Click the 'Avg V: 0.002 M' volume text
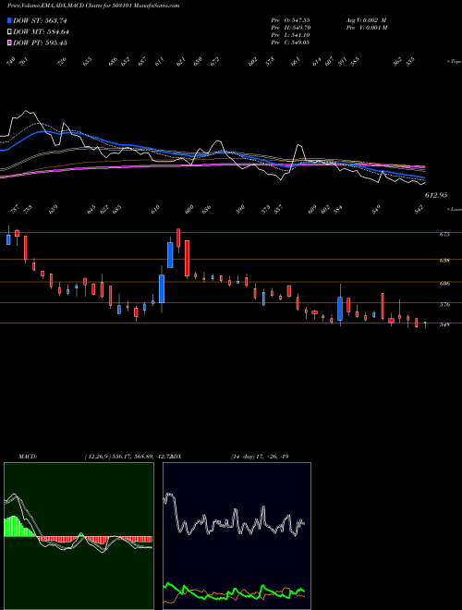 [366, 20]
